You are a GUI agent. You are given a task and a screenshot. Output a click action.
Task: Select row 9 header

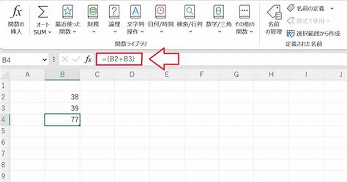tap(4, 176)
